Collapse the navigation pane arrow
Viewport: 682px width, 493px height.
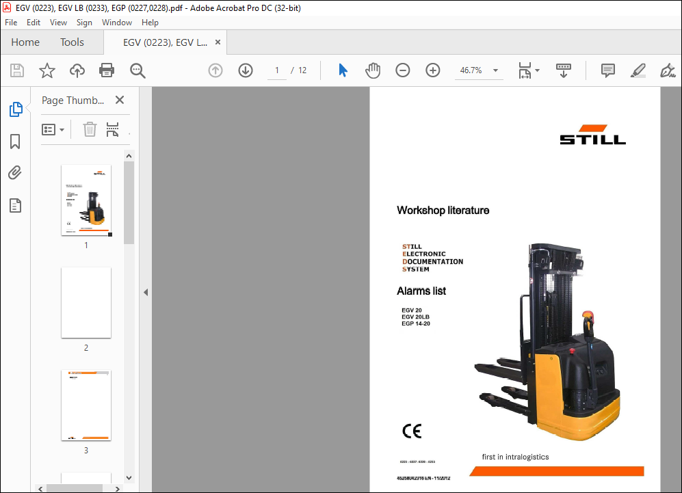point(146,292)
